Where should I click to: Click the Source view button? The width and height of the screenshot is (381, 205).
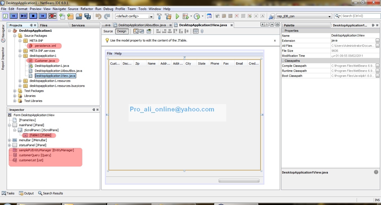pos(108,31)
